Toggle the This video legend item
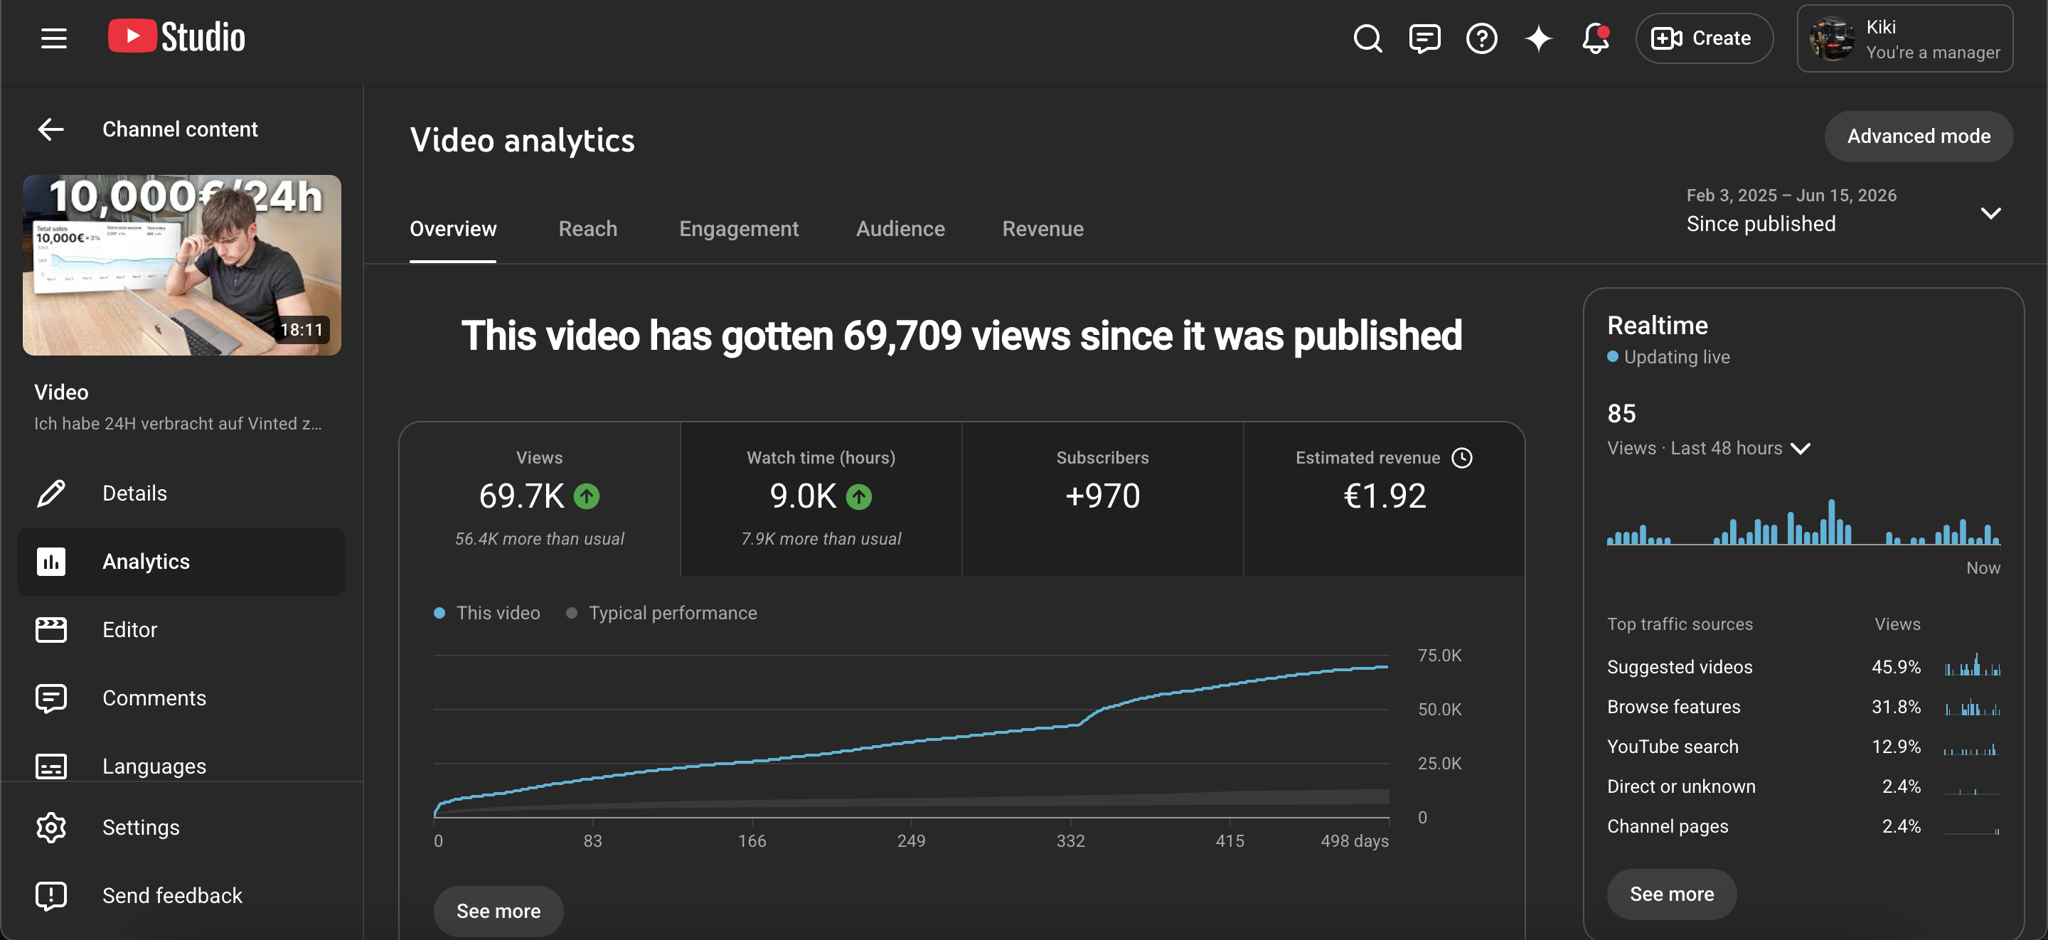The height and width of the screenshot is (940, 2048). [486, 613]
